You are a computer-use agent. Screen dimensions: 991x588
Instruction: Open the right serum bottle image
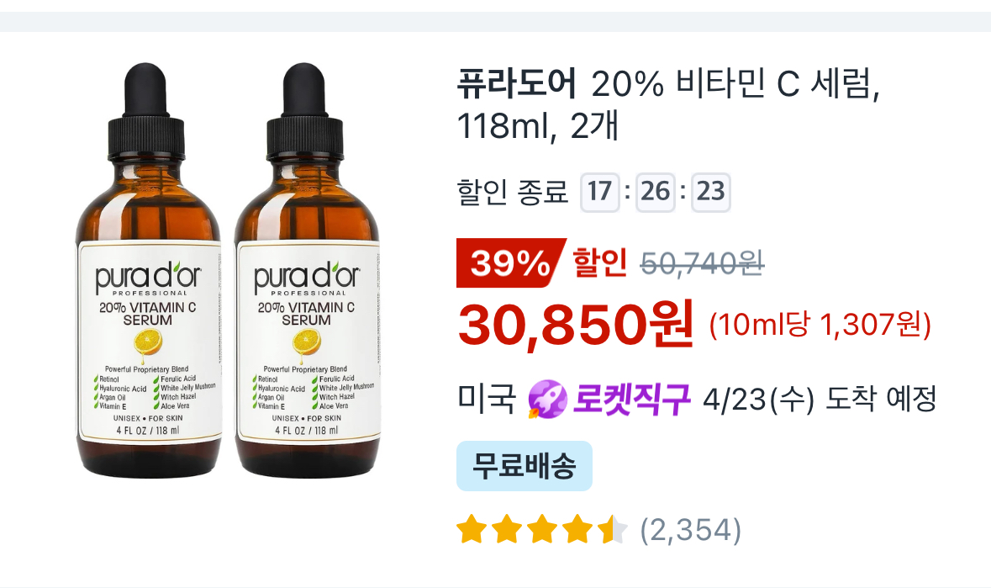coord(307,270)
